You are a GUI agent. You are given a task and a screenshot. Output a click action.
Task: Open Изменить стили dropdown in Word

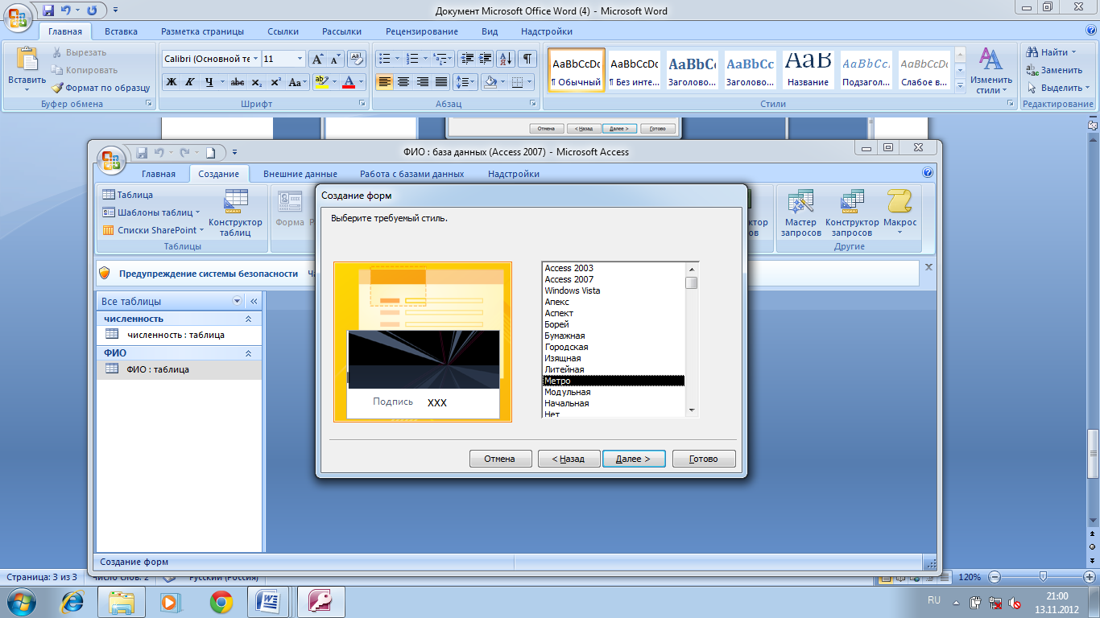[991, 71]
